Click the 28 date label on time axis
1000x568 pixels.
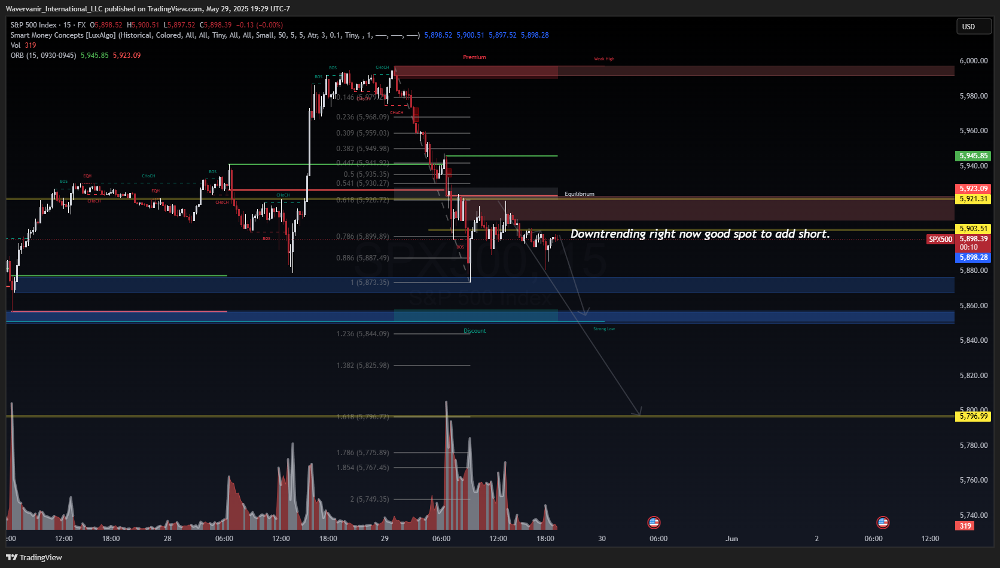tap(167, 539)
